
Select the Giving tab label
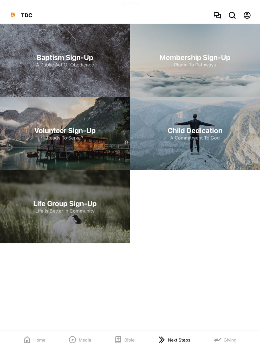pyautogui.click(x=230, y=340)
